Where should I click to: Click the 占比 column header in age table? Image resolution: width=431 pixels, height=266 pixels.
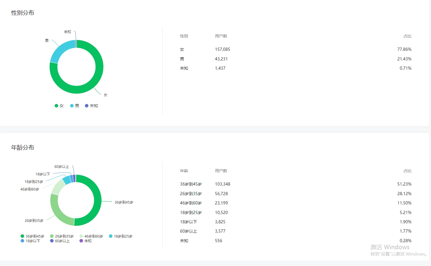[x=407, y=171]
